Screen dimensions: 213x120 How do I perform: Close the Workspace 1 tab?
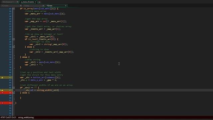(x=17, y=2)
